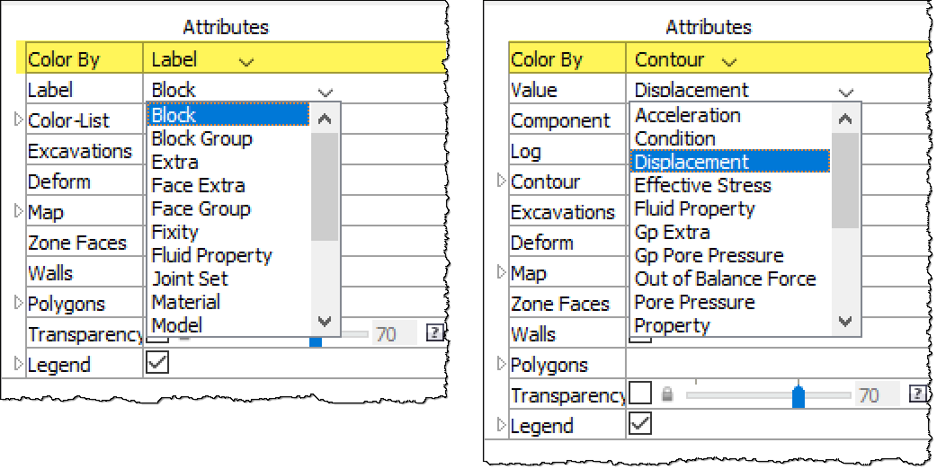The image size is (937, 469).
Task: Click the right panel Transparency slider handle
Action: coord(799,395)
